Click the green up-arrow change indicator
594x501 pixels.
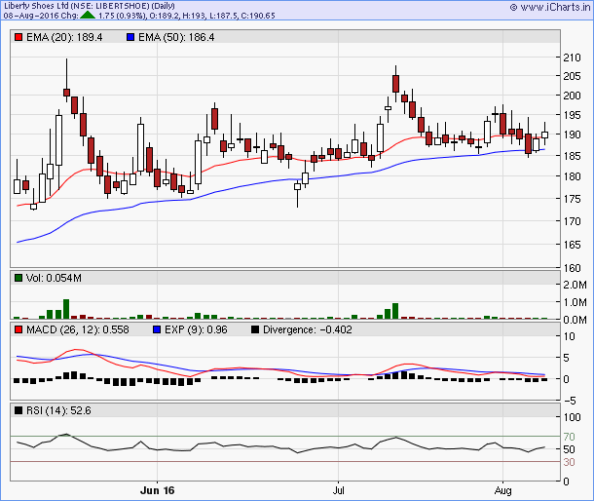[x=88, y=16]
